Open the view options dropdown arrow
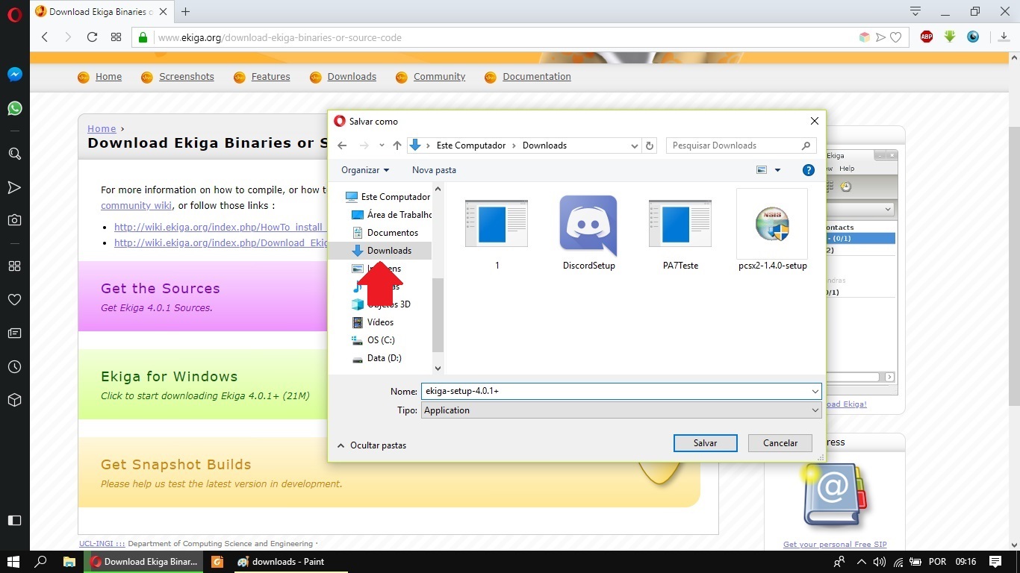 777,170
